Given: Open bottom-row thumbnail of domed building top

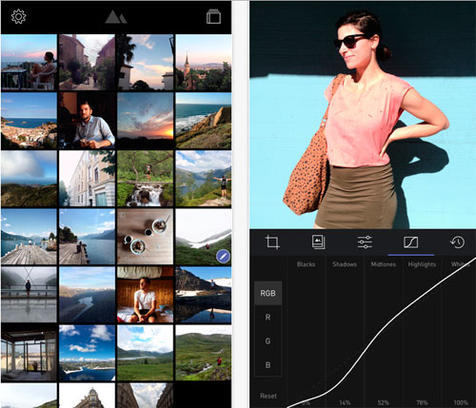Looking at the screenshot, I should (87, 396).
